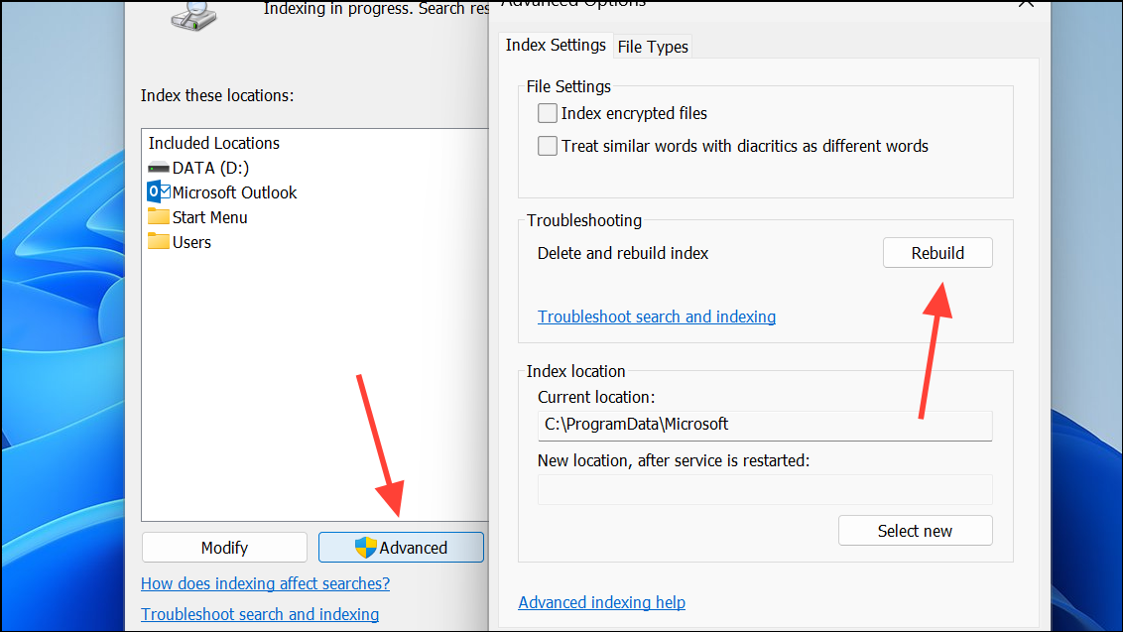Click the Rebuild button
Viewport: 1123px width, 632px height.
pyautogui.click(x=937, y=253)
